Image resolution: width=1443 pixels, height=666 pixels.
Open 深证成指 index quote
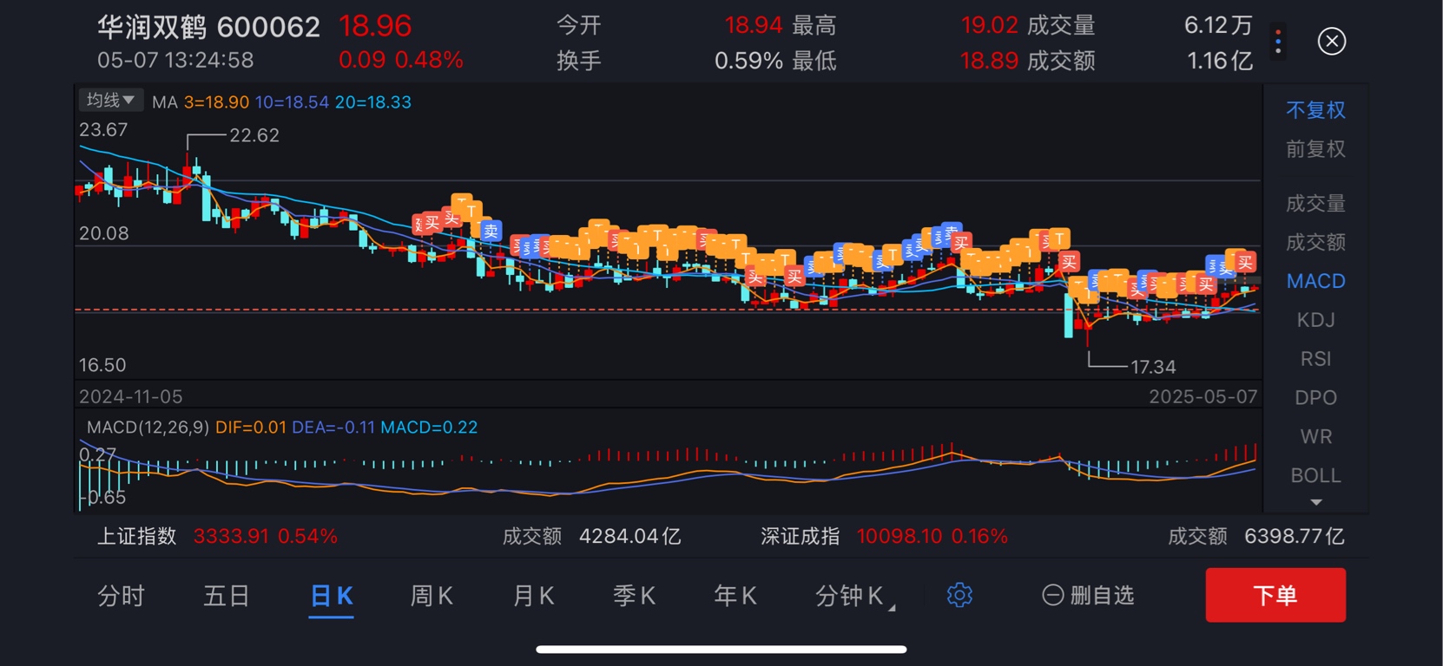(x=800, y=537)
